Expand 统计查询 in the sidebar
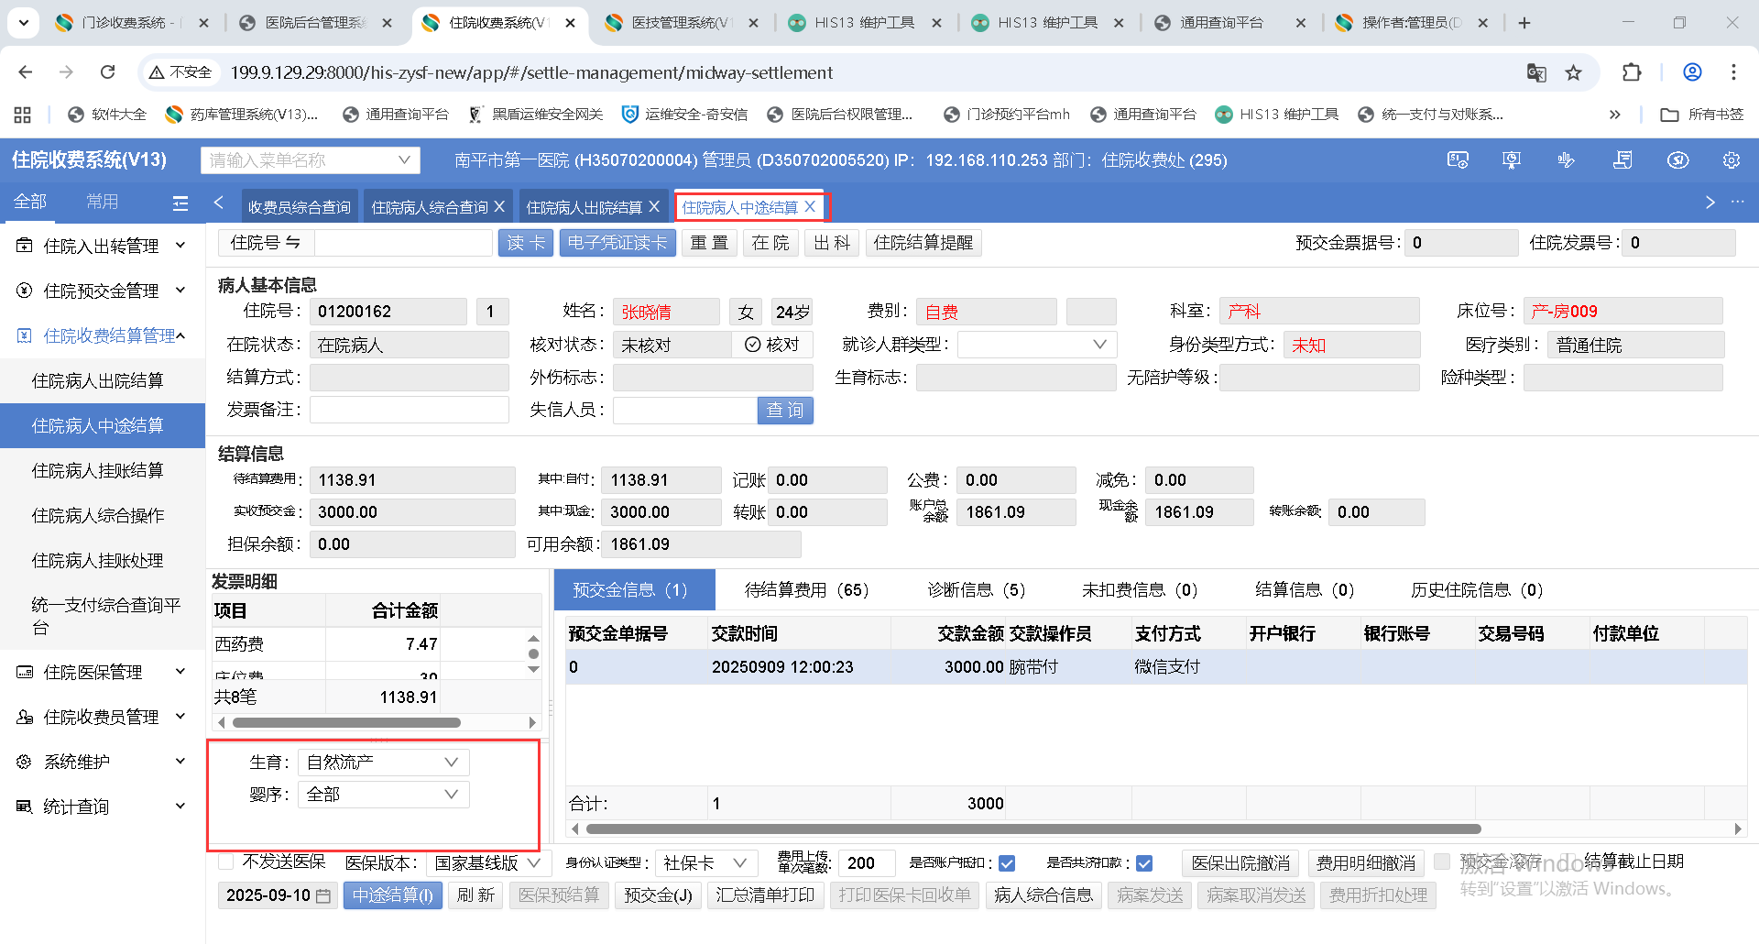Image resolution: width=1759 pixels, height=944 pixels. point(103,807)
